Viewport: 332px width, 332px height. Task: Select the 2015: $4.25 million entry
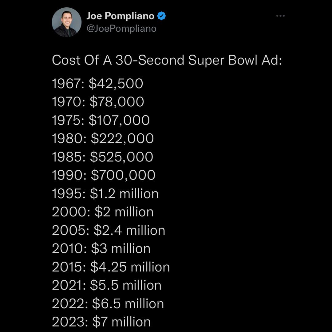(x=111, y=267)
